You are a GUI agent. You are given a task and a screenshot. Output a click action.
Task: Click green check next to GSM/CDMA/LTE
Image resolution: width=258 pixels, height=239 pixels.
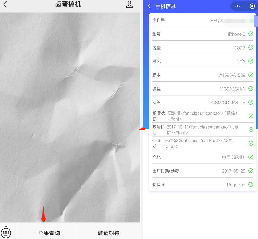coord(251,102)
